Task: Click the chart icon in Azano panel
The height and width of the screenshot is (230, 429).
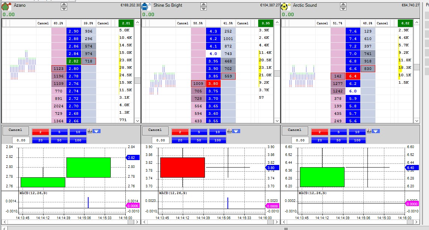Action: click(x=90, y=131)
